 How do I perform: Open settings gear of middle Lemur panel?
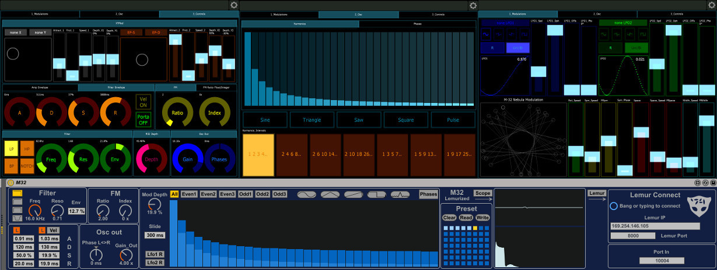click(x=473, y=5)
